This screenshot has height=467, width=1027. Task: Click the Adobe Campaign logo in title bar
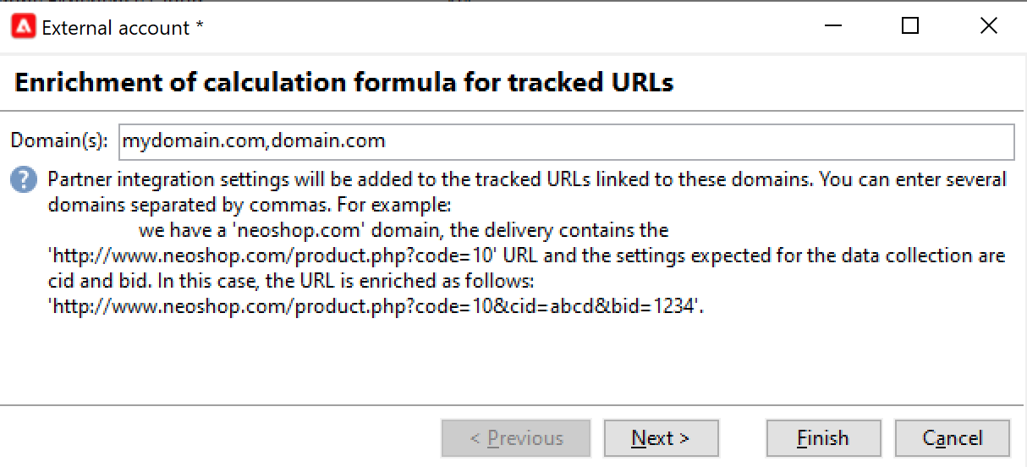click(x=23, y=27)
